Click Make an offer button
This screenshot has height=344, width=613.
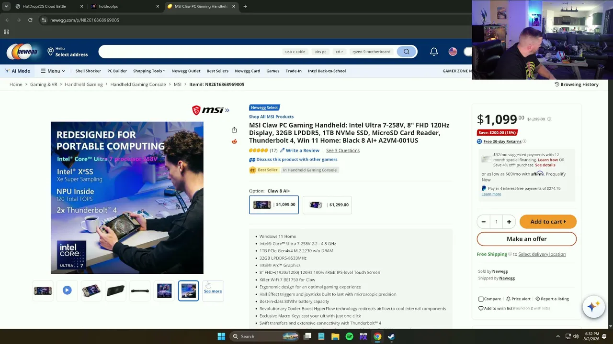(x=526, y=239)
